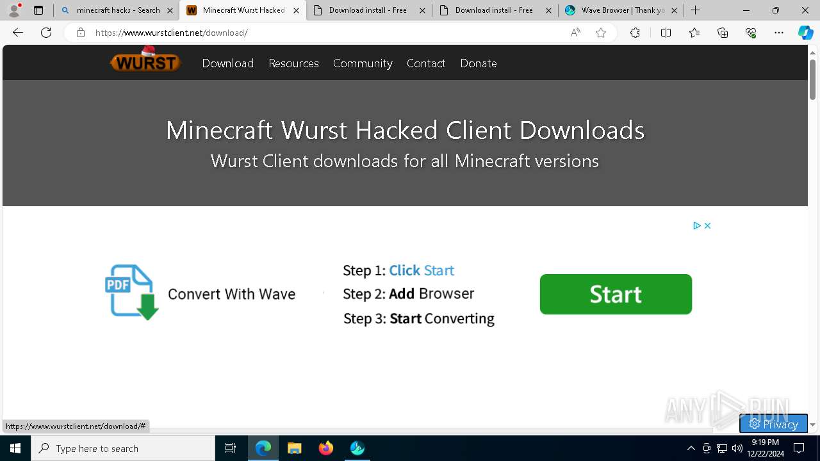Enable split screen view
This screenshot has height=461, width=820.
pyautogui.click(x=666, y=33)
